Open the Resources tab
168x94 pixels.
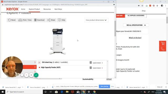pos(47,9)
